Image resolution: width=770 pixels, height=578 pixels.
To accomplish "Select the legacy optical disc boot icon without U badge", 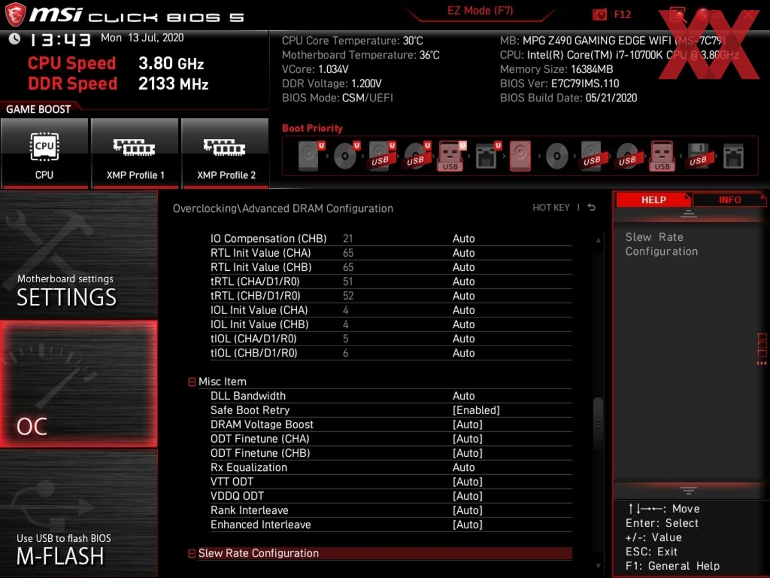I will 557,156.
